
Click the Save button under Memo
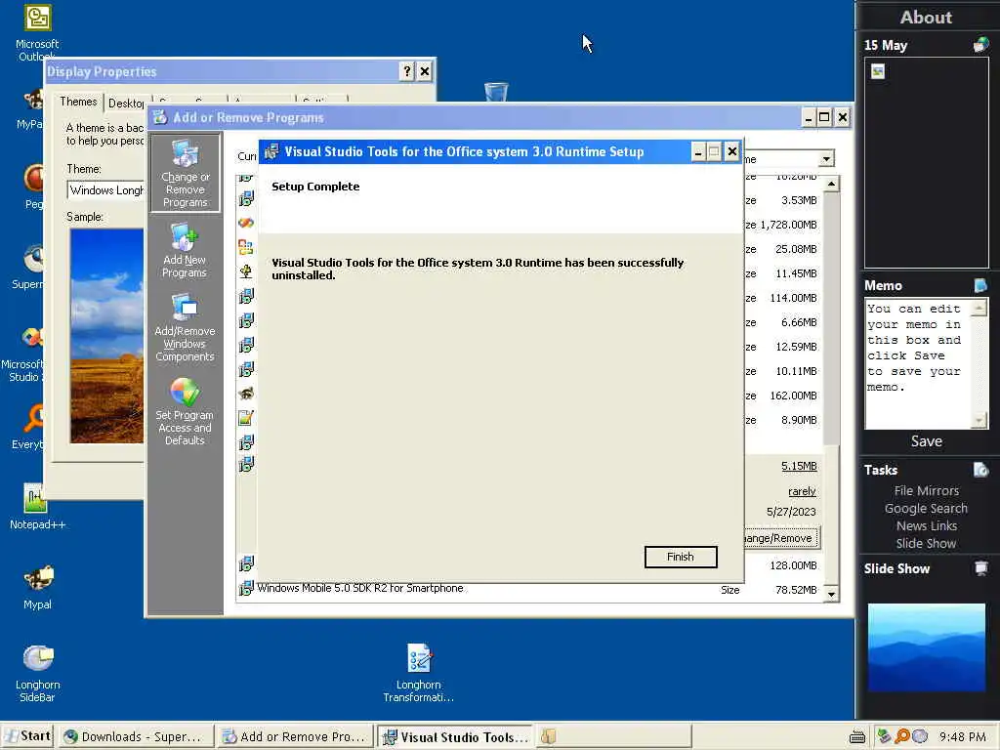click(926, 440)
